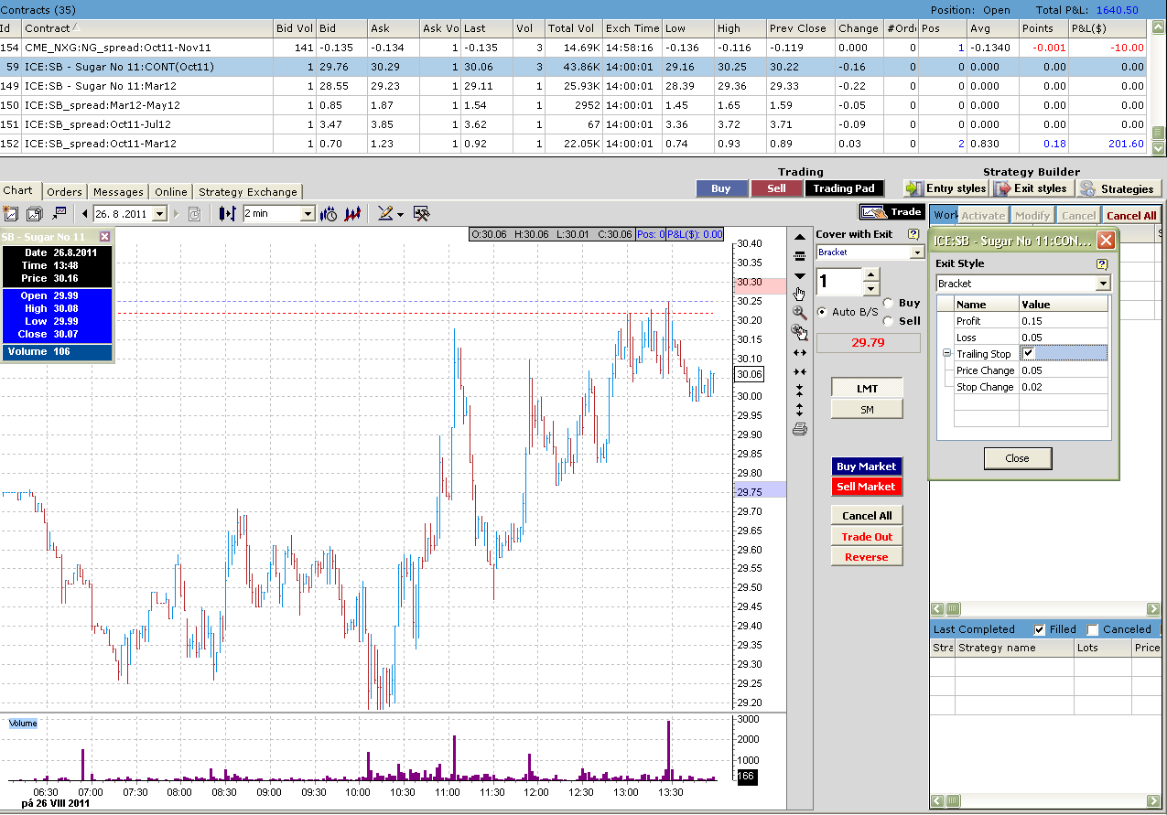1167x815 pixels.
Task: Click the horizontal expand arrows icon
Action: [x=800, y=352]
